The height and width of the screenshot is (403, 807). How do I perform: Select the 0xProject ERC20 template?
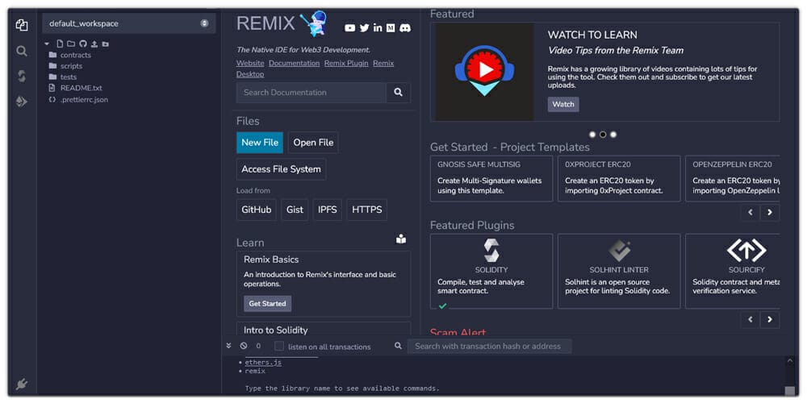point(619,178)
